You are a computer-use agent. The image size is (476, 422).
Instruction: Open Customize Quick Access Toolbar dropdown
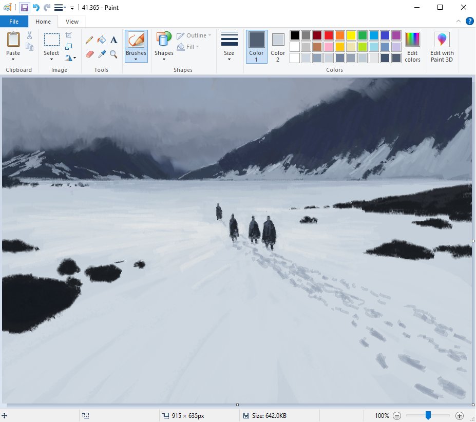tap(72, 8)
